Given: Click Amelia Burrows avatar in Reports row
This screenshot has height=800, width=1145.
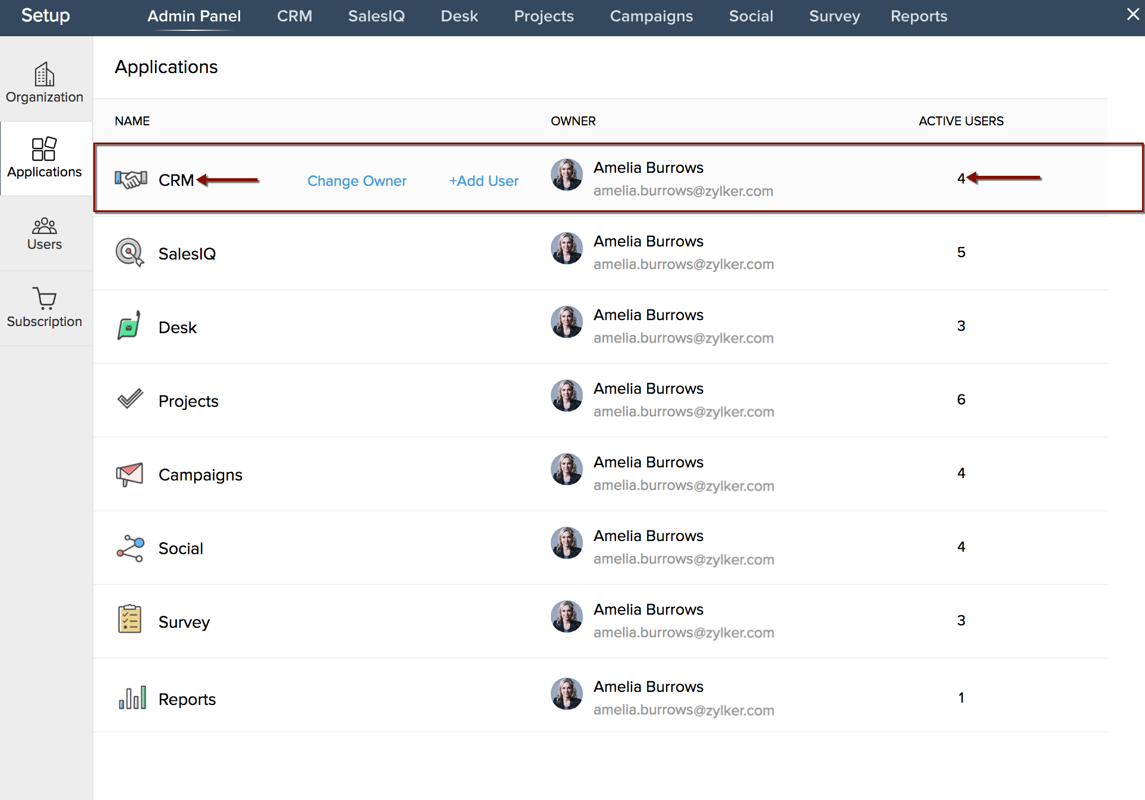Looking at the screenshot, I should tap(566, 694).
